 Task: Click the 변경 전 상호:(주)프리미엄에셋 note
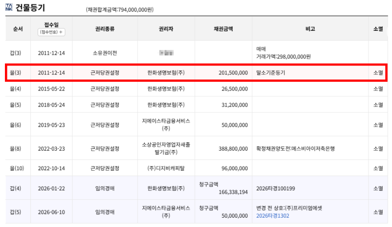(289, 208)
